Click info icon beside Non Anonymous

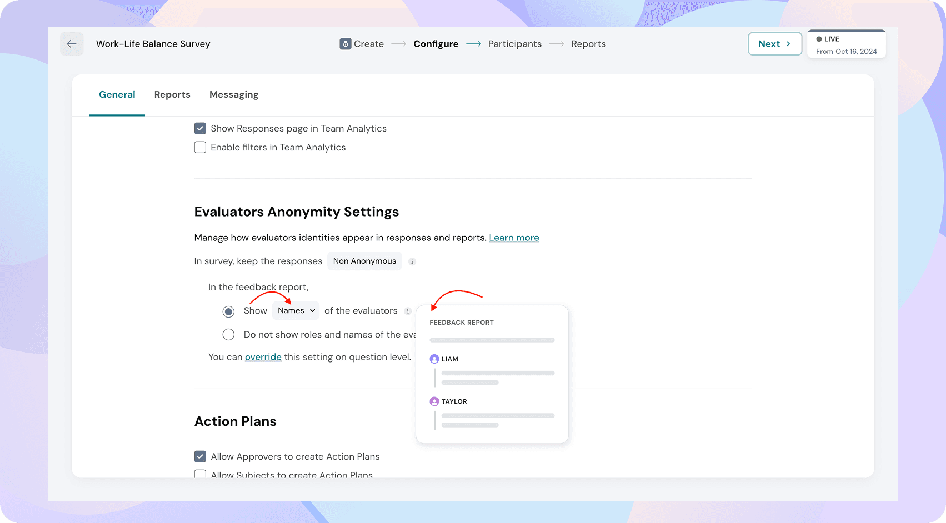click(412, 261)
